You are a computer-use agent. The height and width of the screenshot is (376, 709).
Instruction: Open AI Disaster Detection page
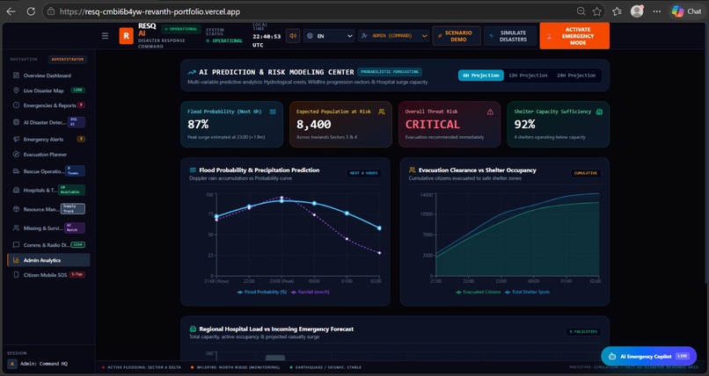tap(48, 122)
